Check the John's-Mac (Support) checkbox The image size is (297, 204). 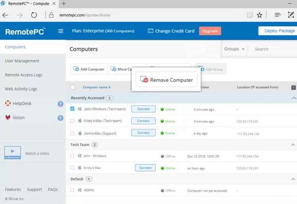click(x=72, y=133)
